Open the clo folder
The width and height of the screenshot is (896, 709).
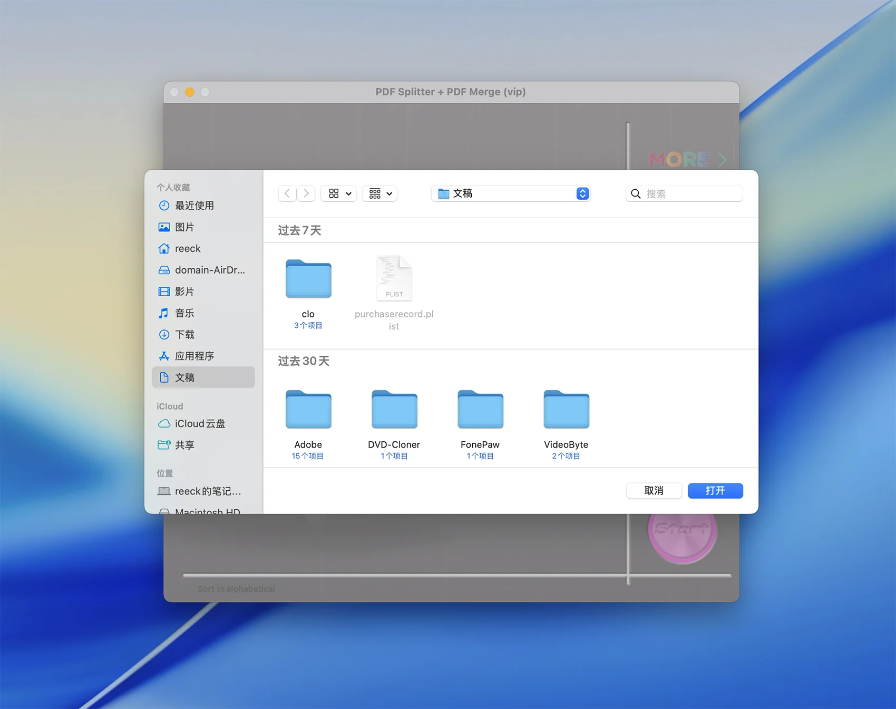[x=308, y=279]
